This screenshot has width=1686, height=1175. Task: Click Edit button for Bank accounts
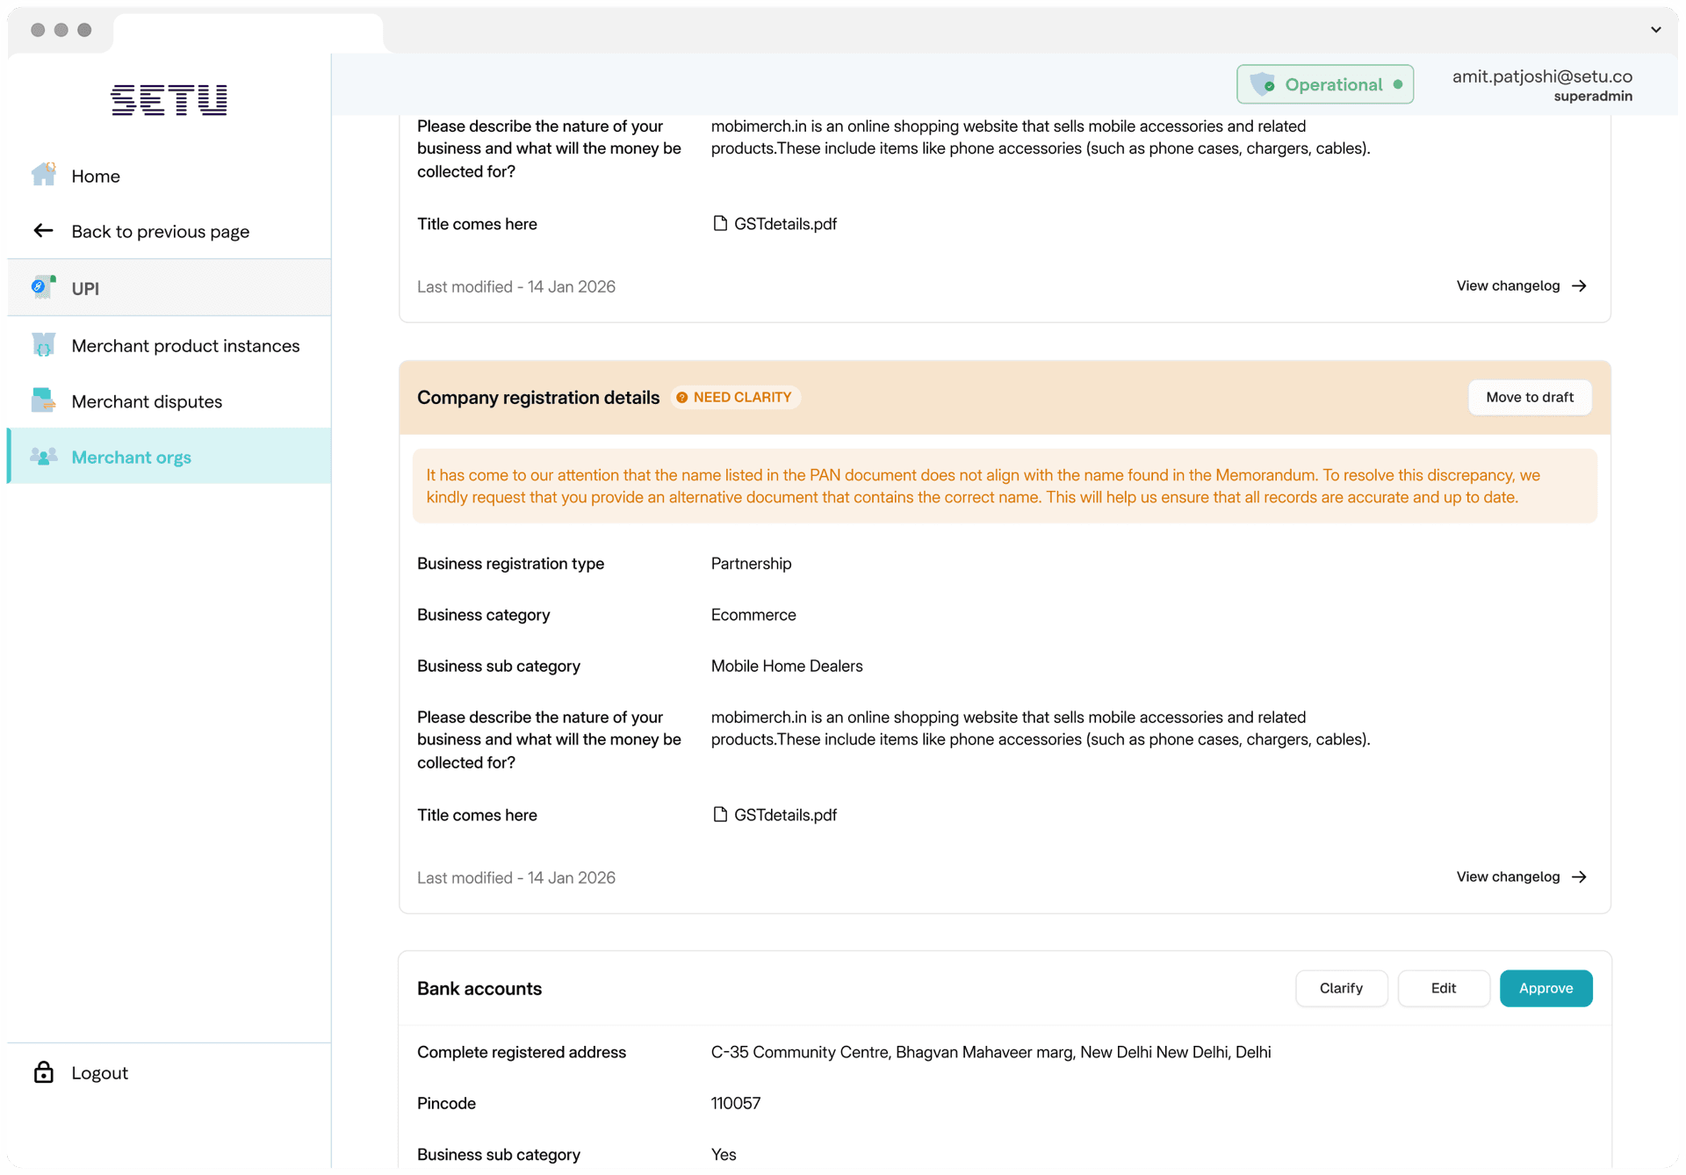point(1443,989)
